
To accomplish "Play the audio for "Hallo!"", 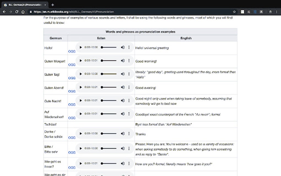I will click(81, 47).
